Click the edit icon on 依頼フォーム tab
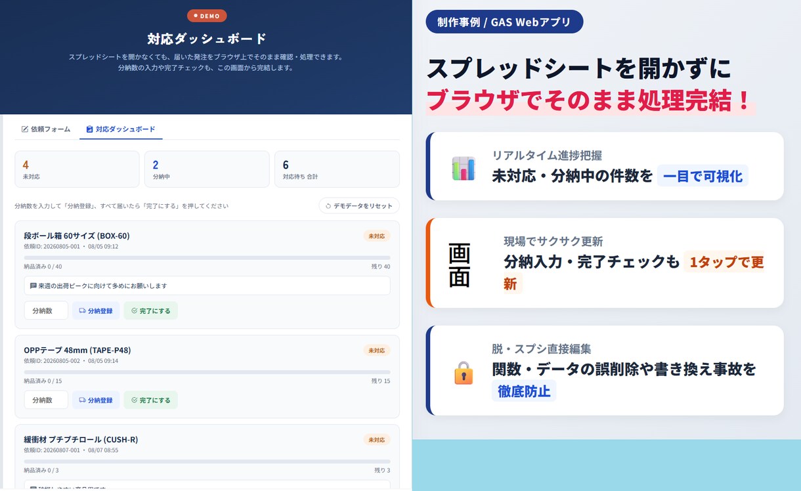Viewport: 801px width, 491px height. 25,129
